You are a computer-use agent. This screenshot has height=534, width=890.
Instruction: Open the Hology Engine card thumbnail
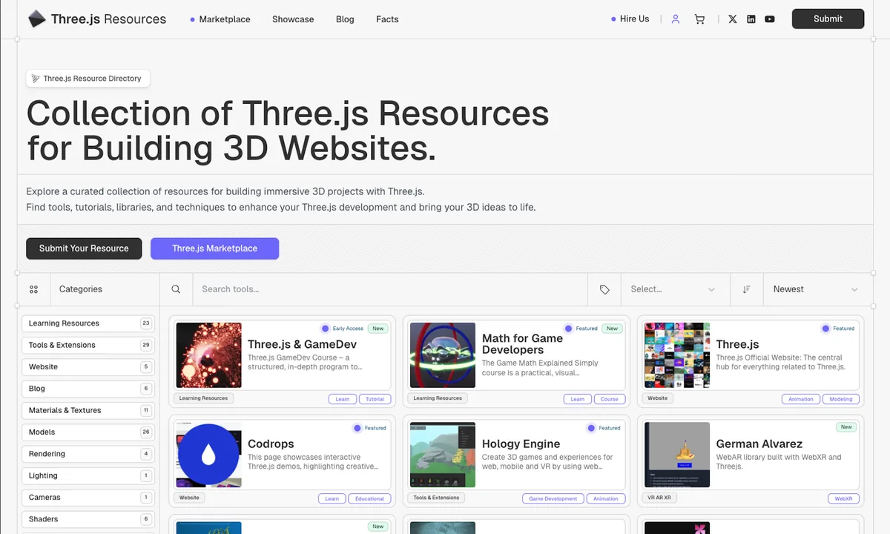443,455
